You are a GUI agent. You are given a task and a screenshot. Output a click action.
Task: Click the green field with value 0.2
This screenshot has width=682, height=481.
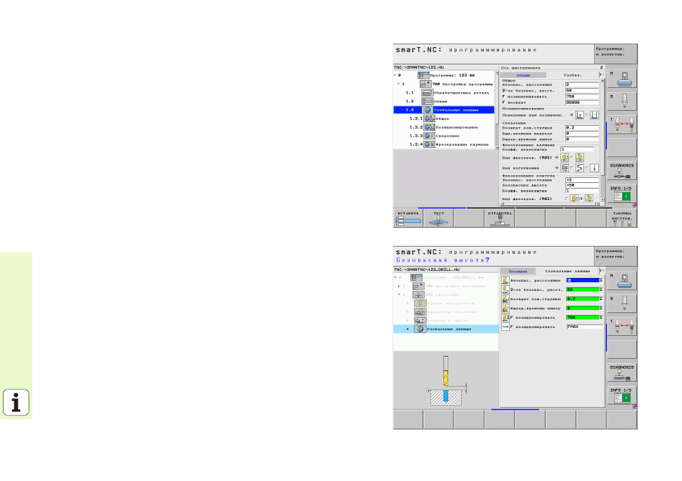tap(583, 299)
